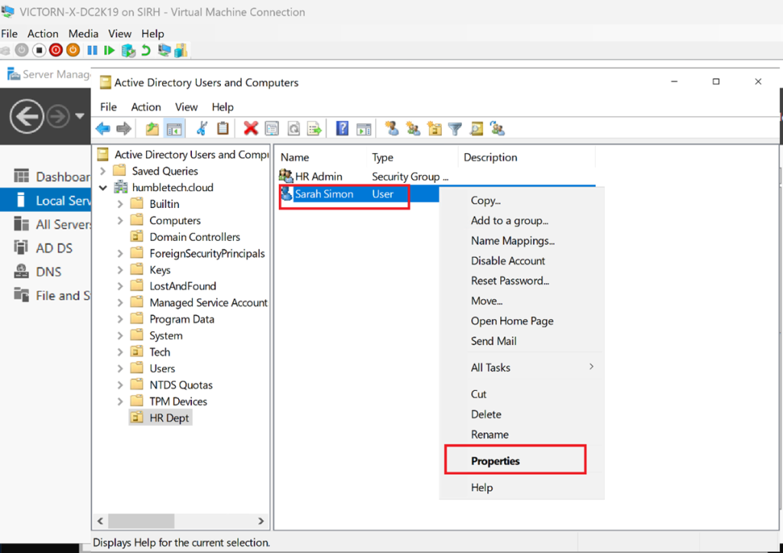Click the red X Delete toolbar icon
783x553 pixels.
pyautogui.click(x=251, y=128)
